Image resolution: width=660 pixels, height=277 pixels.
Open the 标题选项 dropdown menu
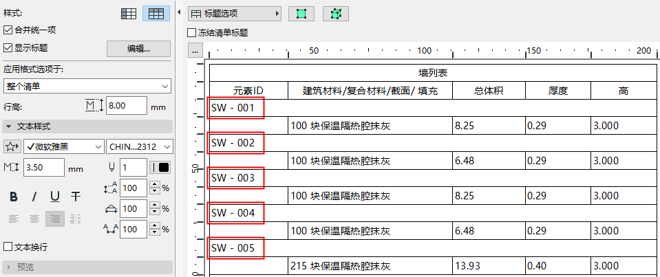click(x=235, y=14)
